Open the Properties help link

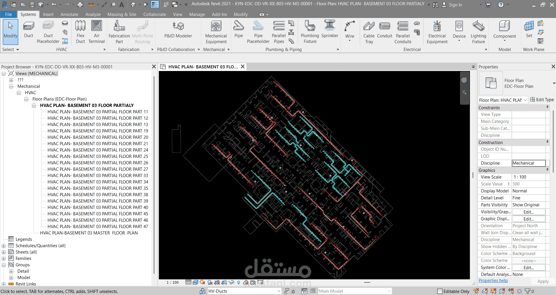pos(493,281)
